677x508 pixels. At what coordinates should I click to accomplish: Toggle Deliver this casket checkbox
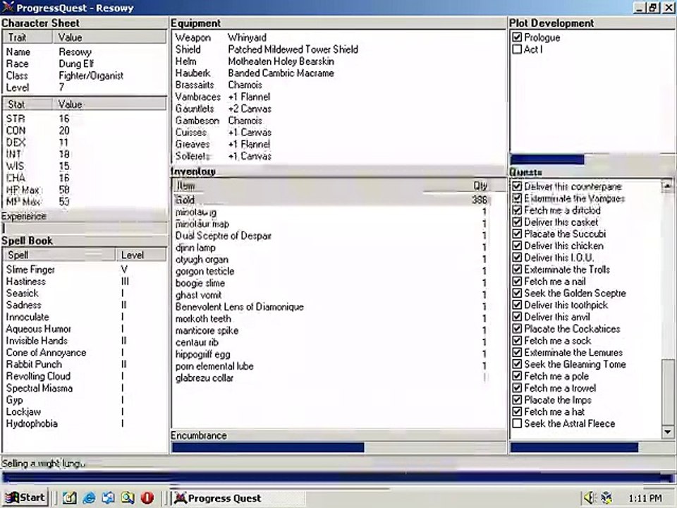[517, 222]
